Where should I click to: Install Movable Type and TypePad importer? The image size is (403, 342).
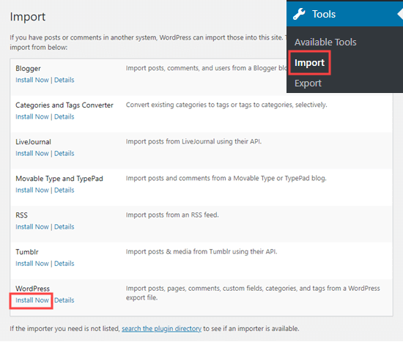pyautogui.click(x=32, y=190)
